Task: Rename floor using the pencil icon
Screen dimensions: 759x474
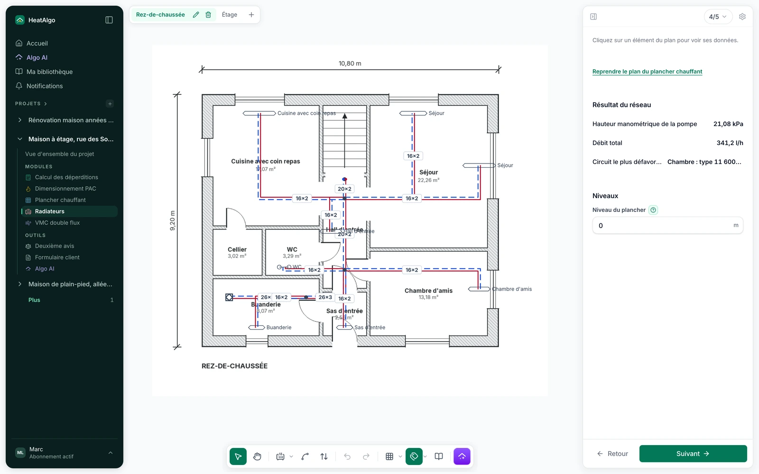Action: 196,15
